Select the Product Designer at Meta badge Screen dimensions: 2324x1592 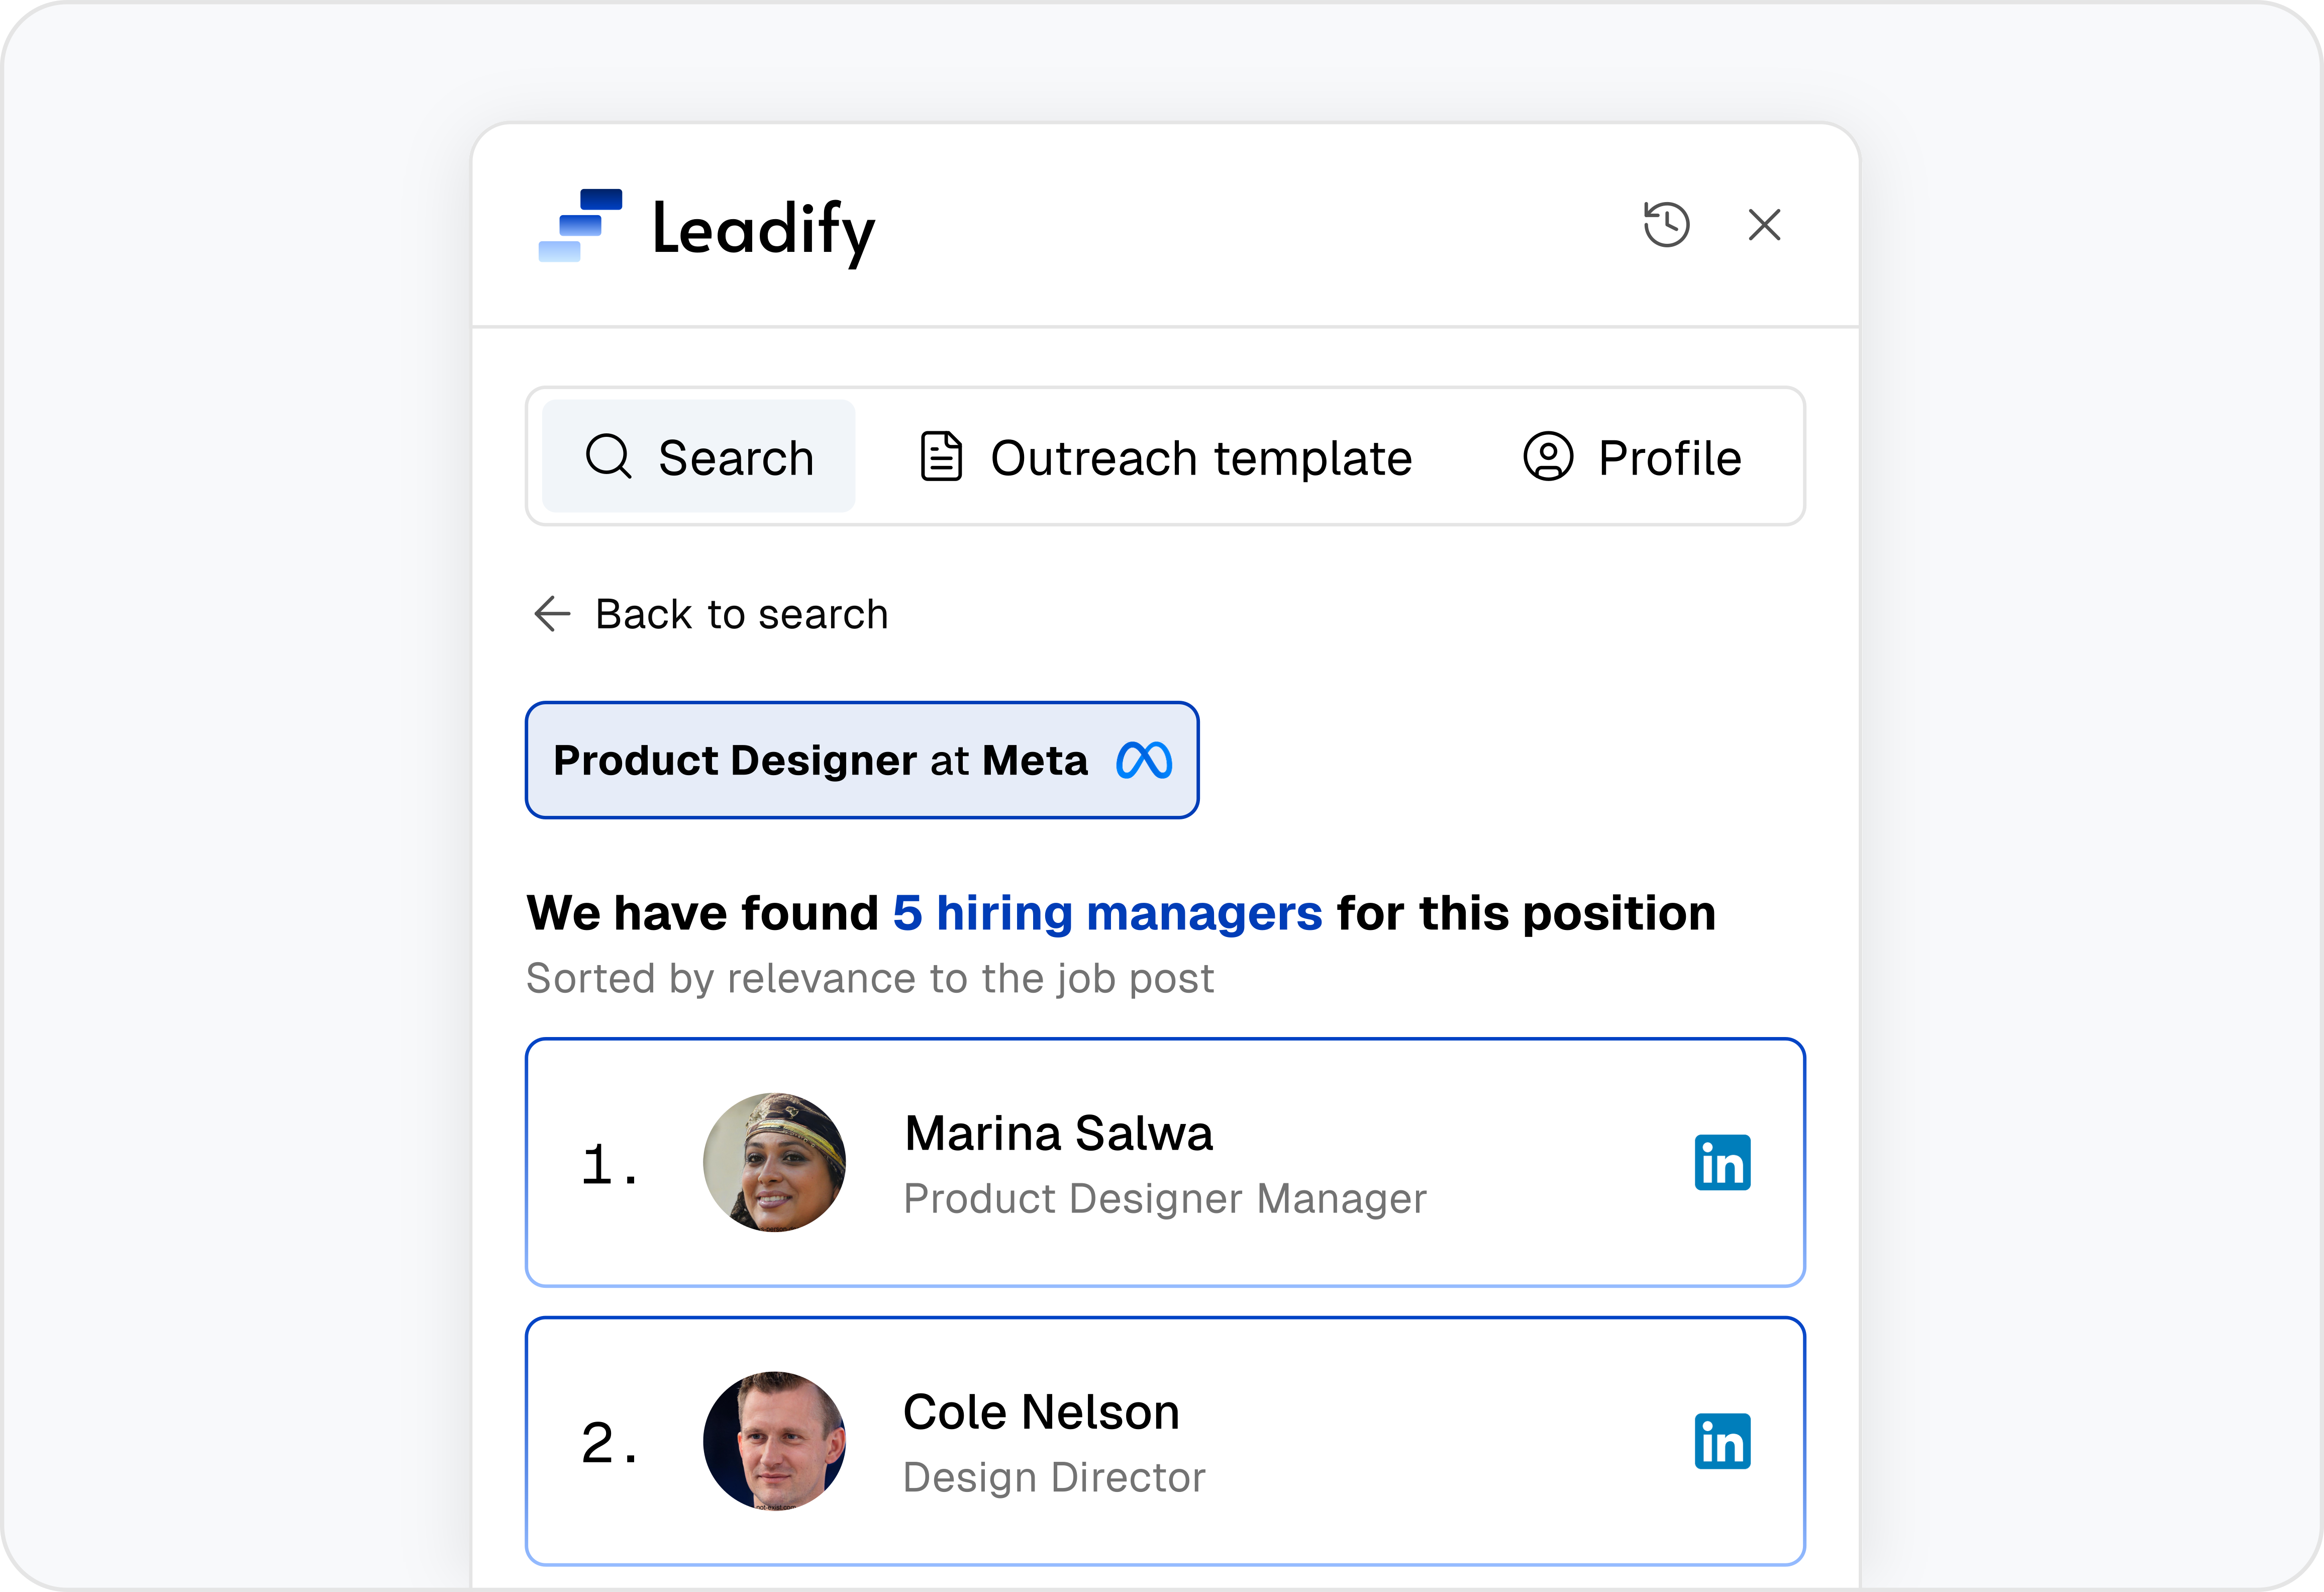click(x=820, y=761)
